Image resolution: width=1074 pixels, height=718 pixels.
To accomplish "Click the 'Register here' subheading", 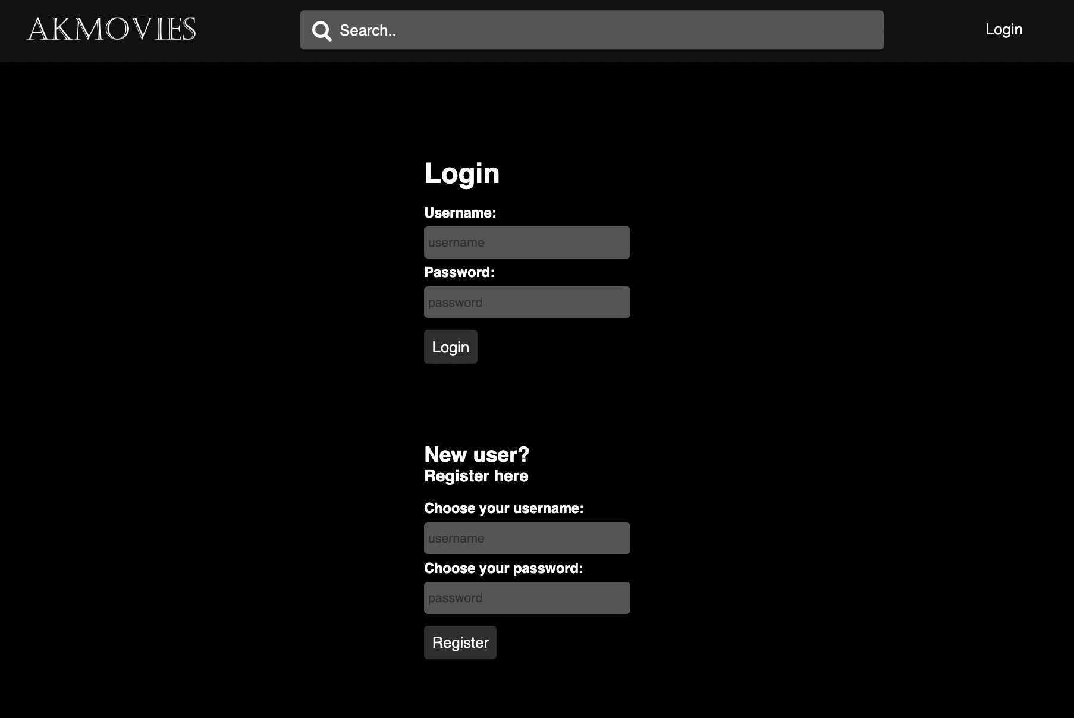I will tap(476, 476).
